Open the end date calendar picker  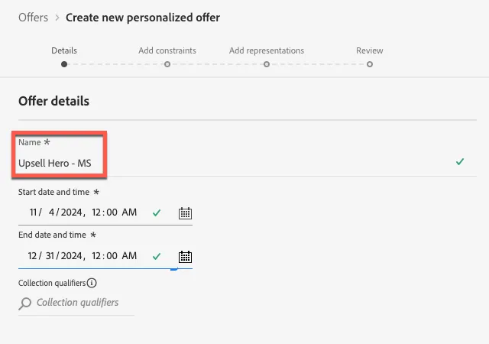click(x=185, y=257)
